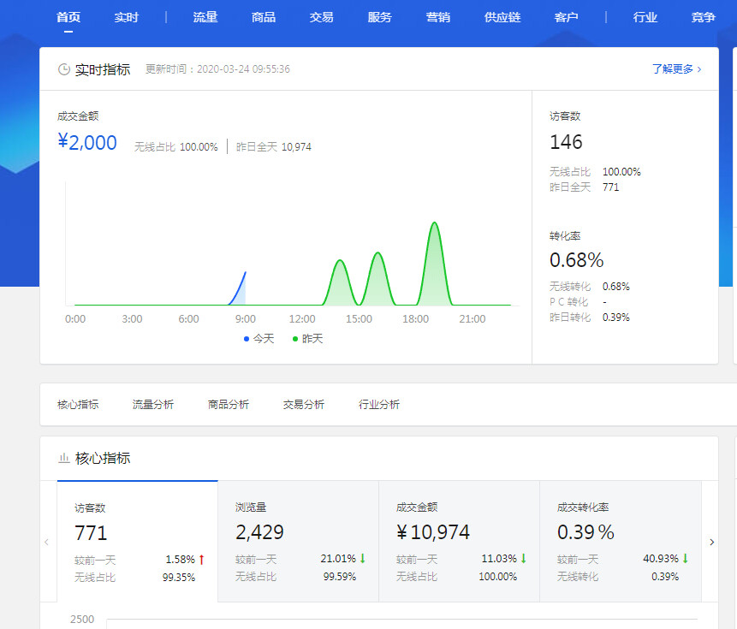Click the clock icon beside 实时指标

(x=64, y=69)
